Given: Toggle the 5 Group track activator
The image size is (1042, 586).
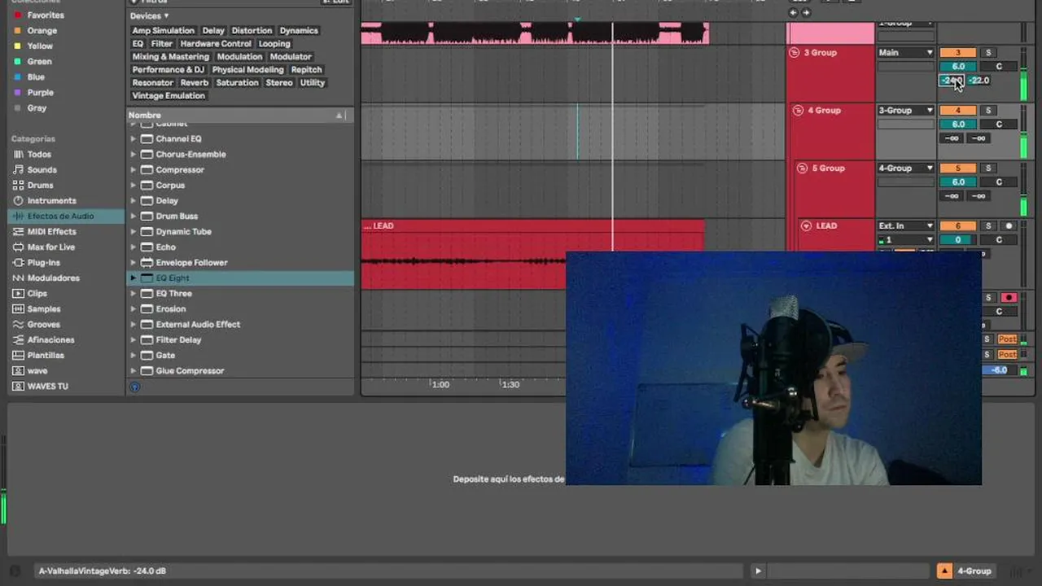Looking at the screenshot, I should point(957,168).
